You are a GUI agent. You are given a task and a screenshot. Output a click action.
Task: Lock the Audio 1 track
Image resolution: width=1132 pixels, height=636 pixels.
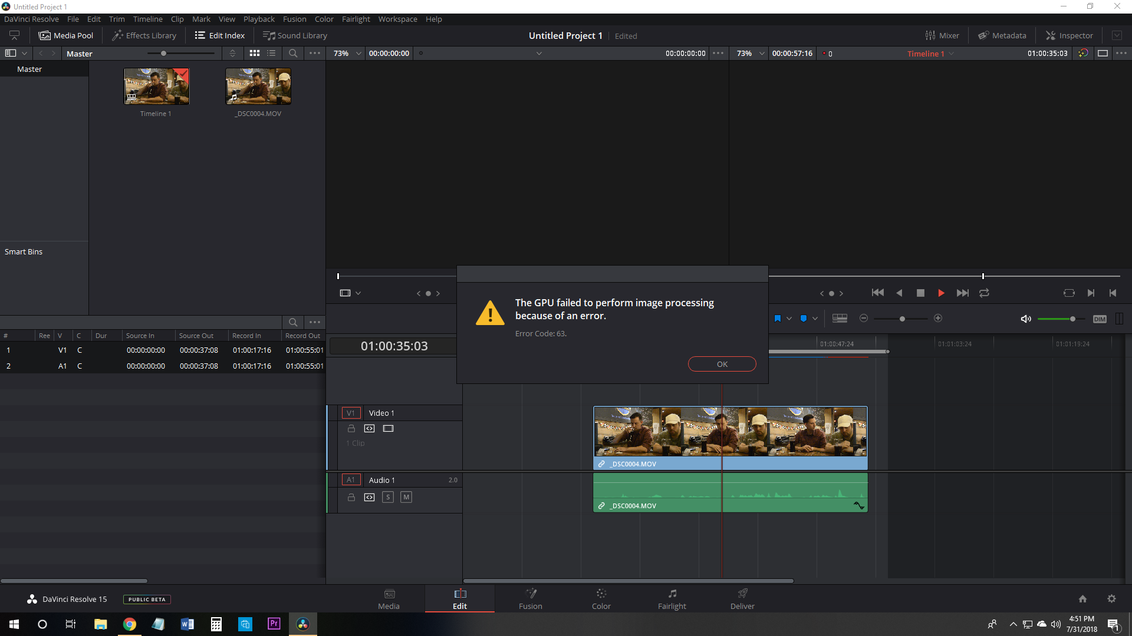coord(351,497)
